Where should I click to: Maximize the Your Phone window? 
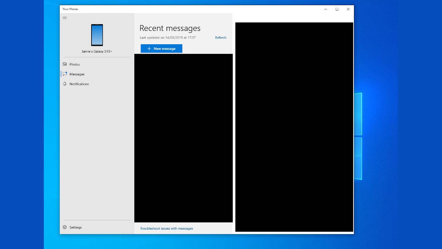pyautogui.click(x=337, y=9)
